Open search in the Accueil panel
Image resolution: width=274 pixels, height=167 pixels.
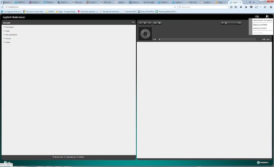(133, 23)
